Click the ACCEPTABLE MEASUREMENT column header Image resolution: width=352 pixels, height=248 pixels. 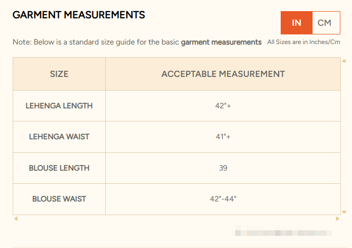pos(223,74)
